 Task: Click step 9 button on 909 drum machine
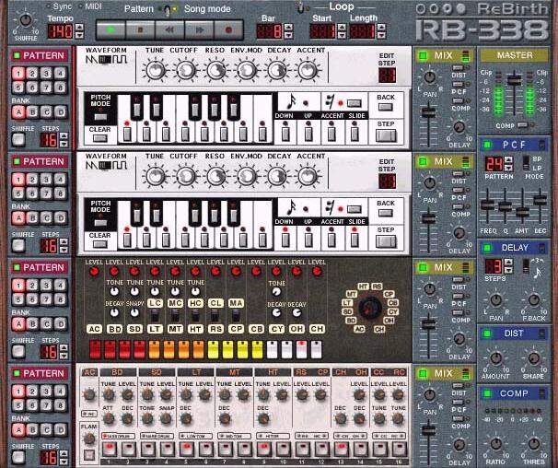pos(264,450)
